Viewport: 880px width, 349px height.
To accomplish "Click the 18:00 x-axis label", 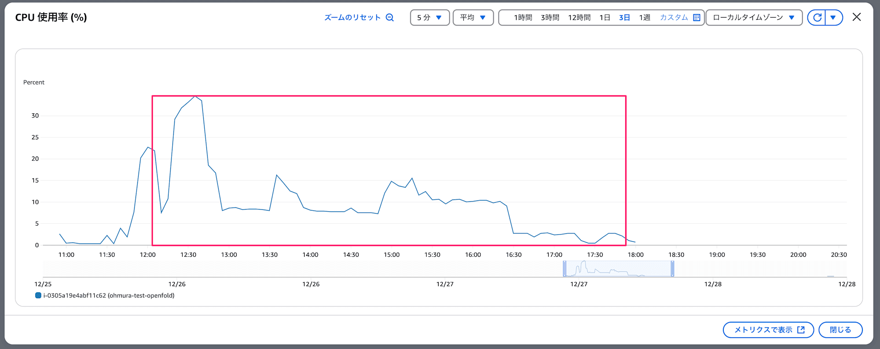I will tap(636, 255).
